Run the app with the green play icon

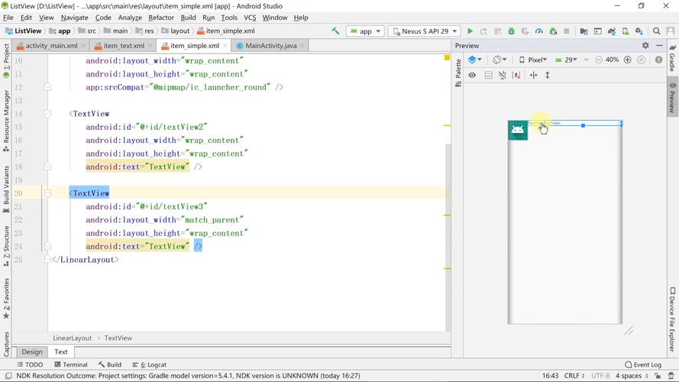470,31
